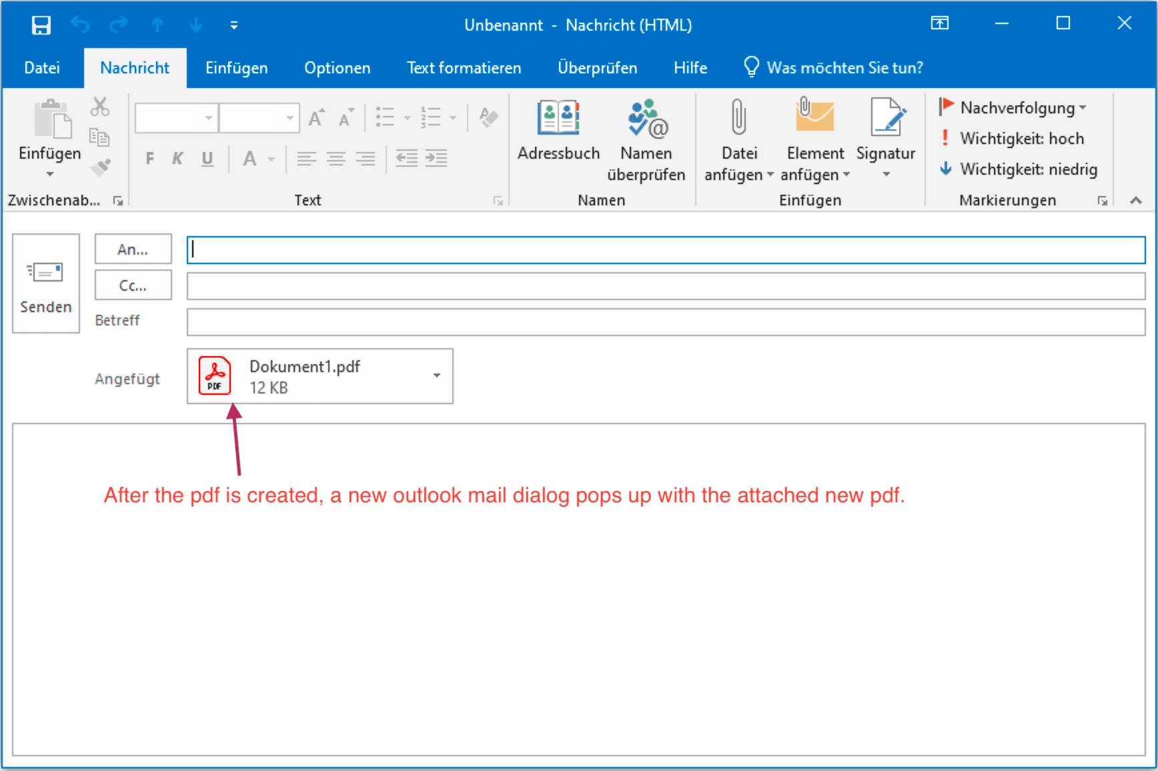
Task: Increase paragraph indent
Action: coord(436,159)
